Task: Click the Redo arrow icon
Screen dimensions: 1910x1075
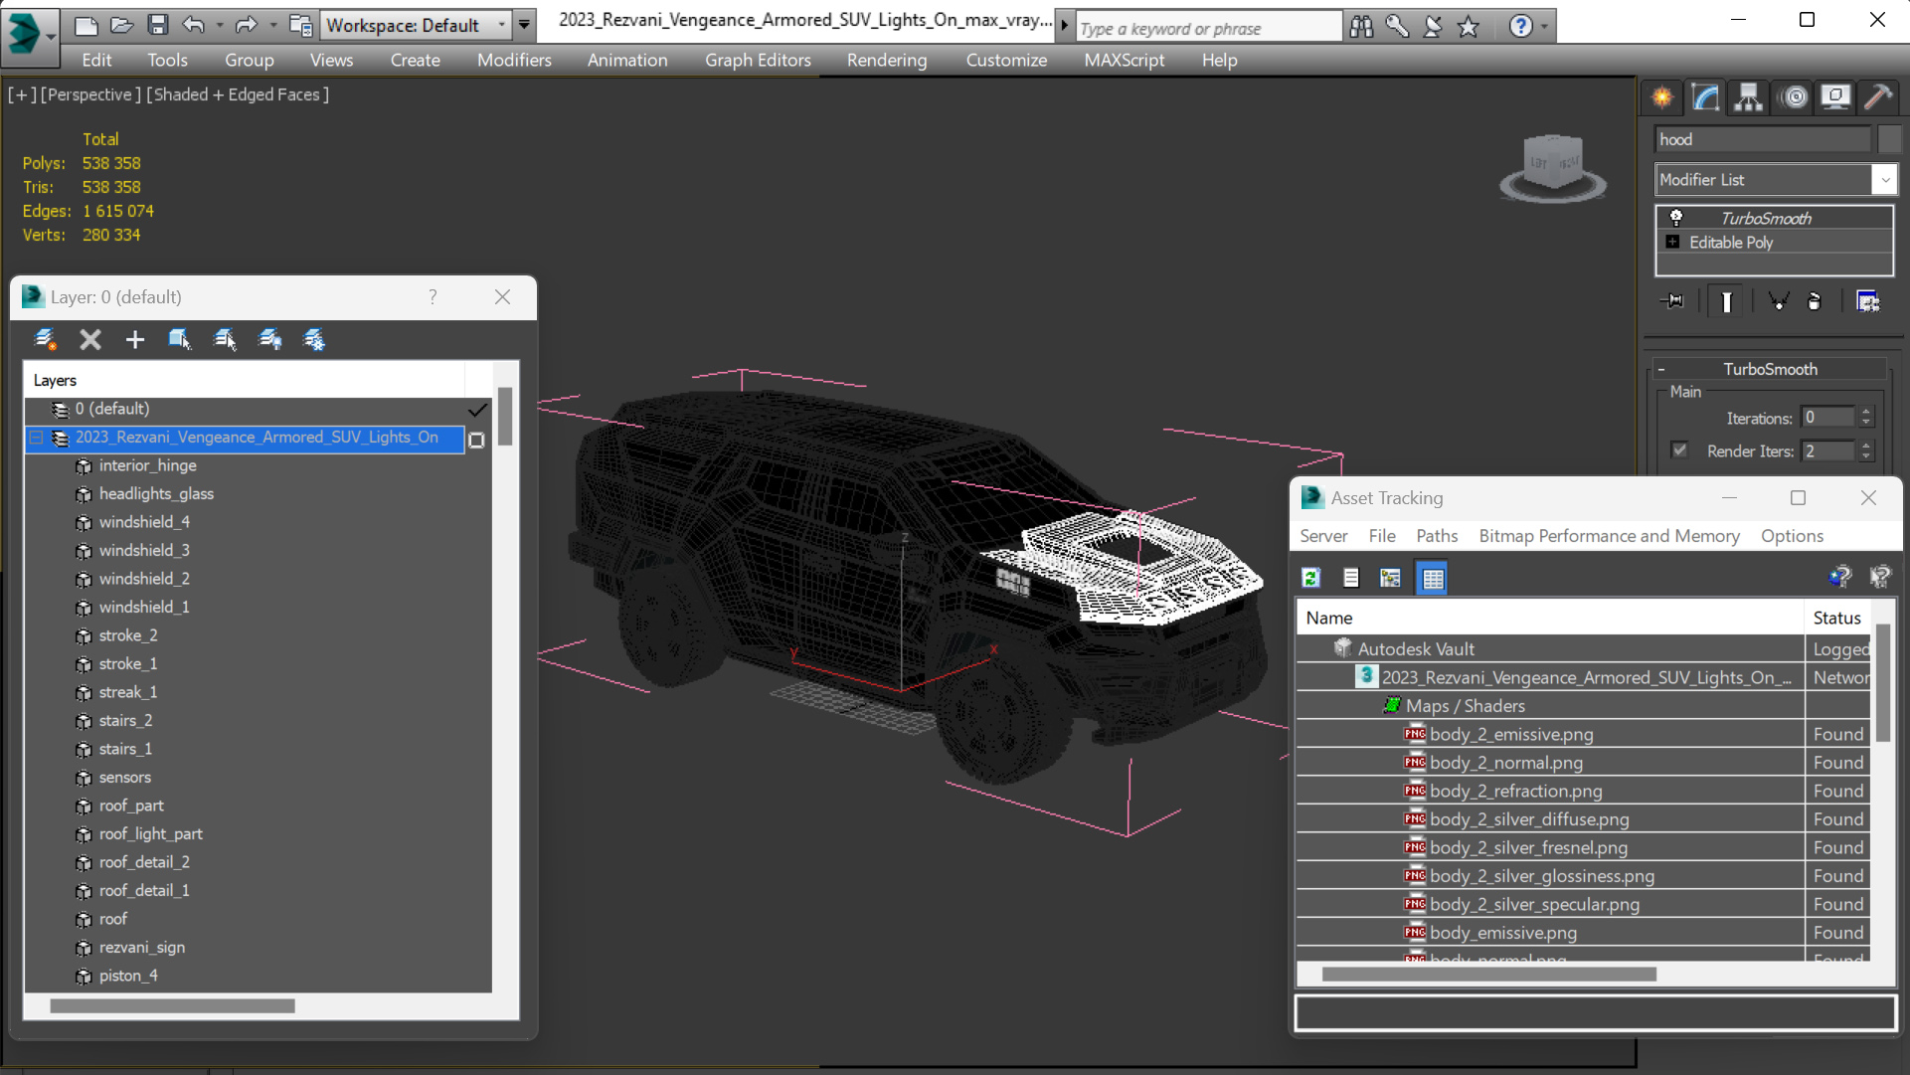Action: (x=246, y=25)
